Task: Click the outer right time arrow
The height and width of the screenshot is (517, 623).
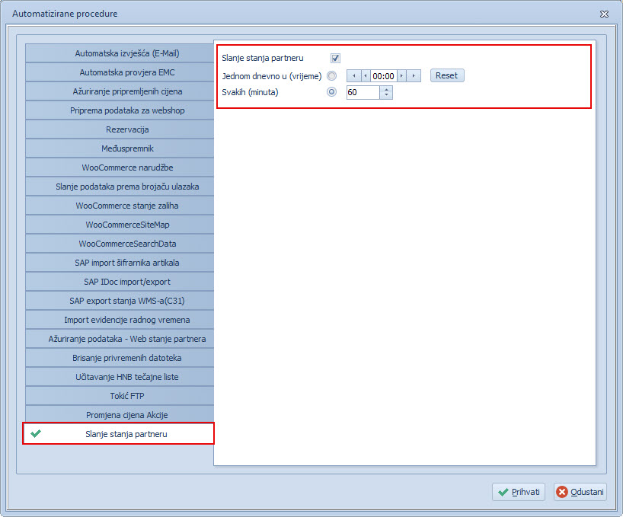Action: (414, 76)
